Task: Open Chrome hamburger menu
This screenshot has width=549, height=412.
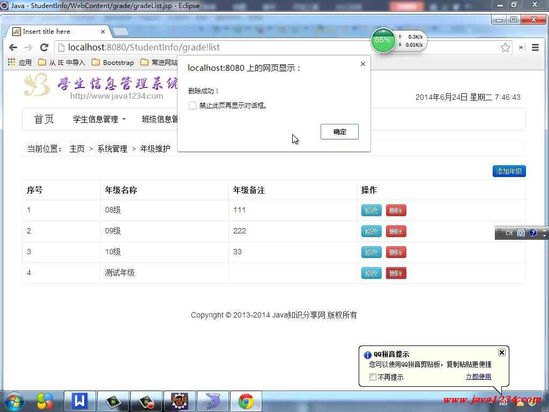Action: [x=535, y=48]
